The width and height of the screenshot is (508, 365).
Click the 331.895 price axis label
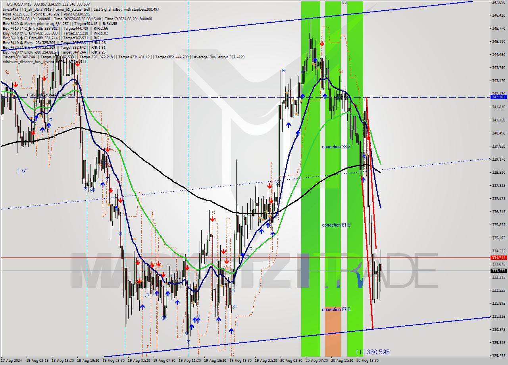[498, 303]
